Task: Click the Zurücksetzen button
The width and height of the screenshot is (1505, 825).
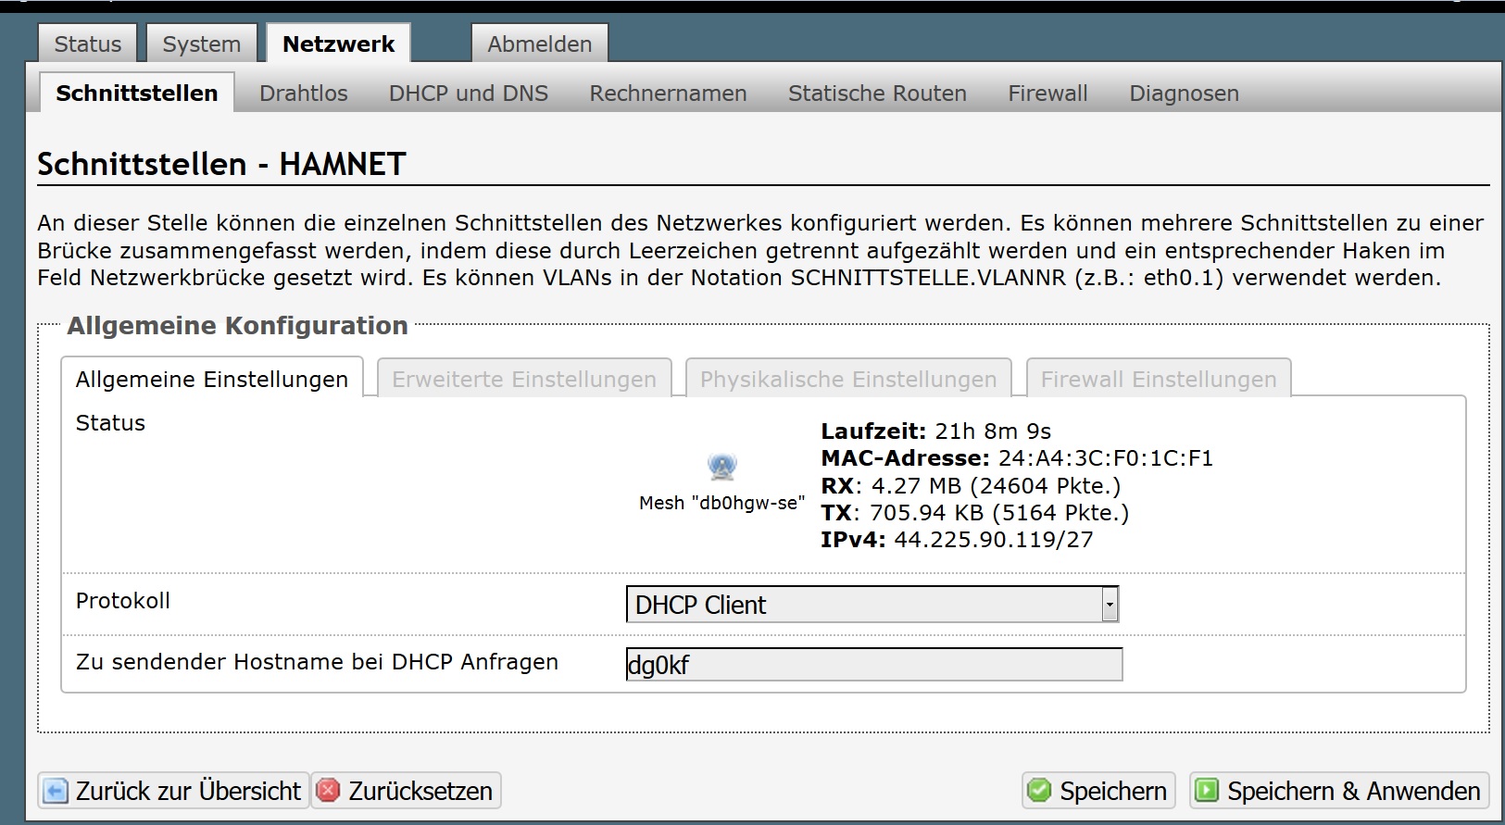Action: click(407, 791)
